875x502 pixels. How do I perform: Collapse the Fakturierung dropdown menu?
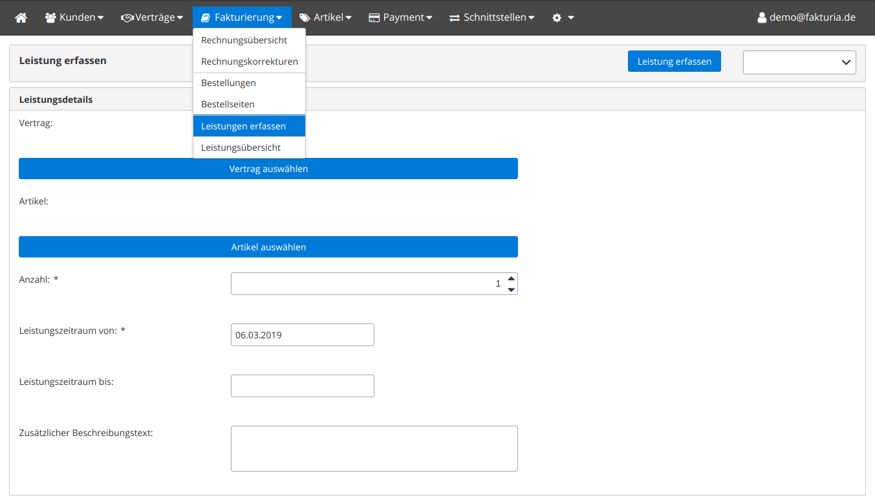coord(242,17)
